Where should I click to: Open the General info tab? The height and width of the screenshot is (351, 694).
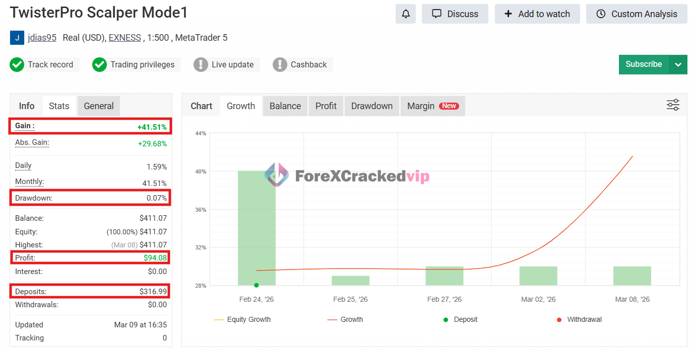[98, 106]
